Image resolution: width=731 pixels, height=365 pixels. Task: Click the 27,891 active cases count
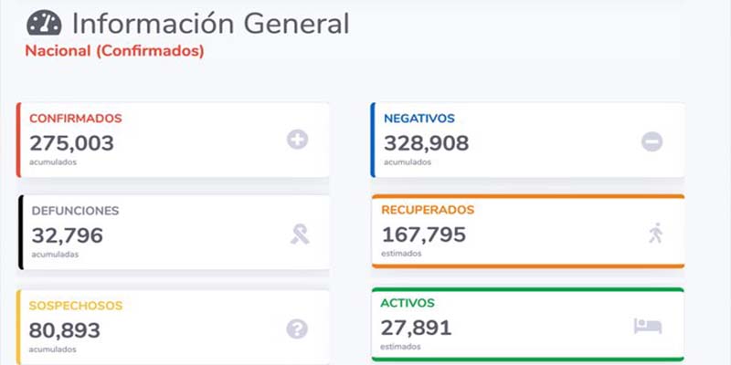pos(417,328)
